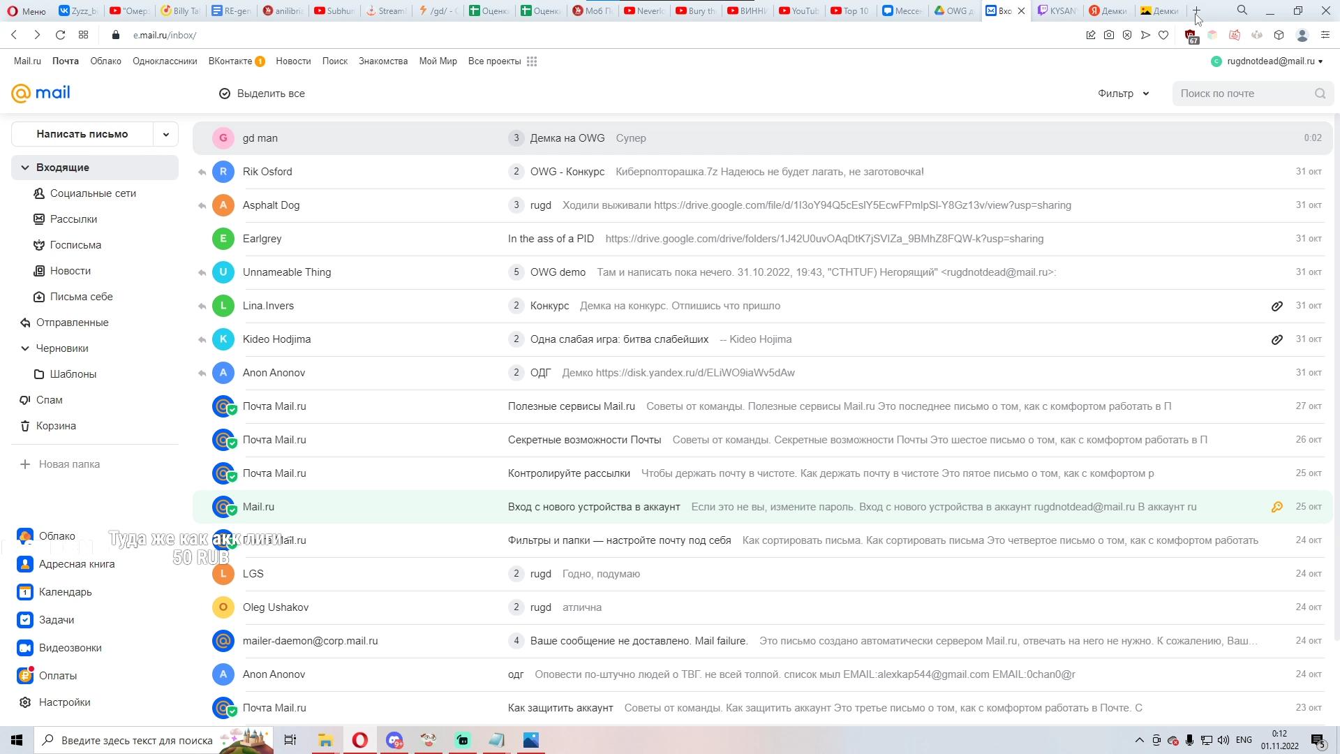Image resolution: width=1340 pixels, height=754 pixels.
Task: Expand the Черновики folder chevron
Action: pyautogui.click(x=25, y=348)
